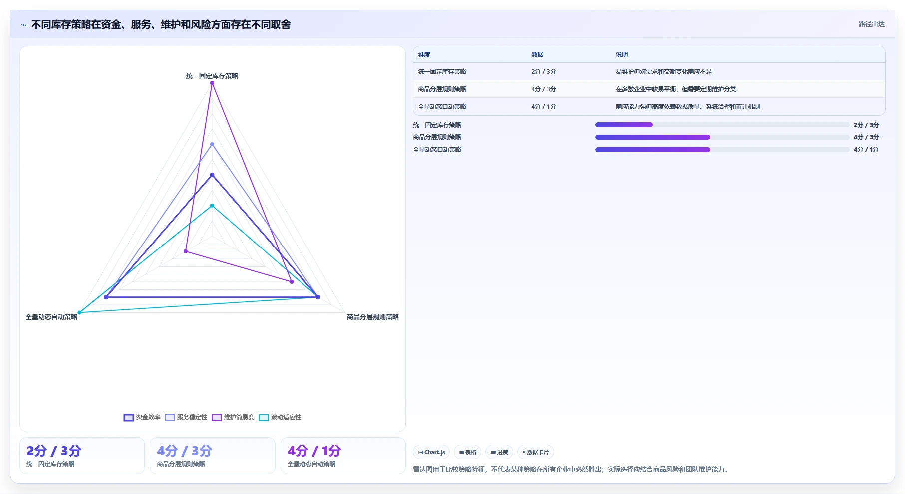Click the 商品分层规则策略 progress bar
The image size is (905, 494).
pyautogui.click(x=722, y=137)
